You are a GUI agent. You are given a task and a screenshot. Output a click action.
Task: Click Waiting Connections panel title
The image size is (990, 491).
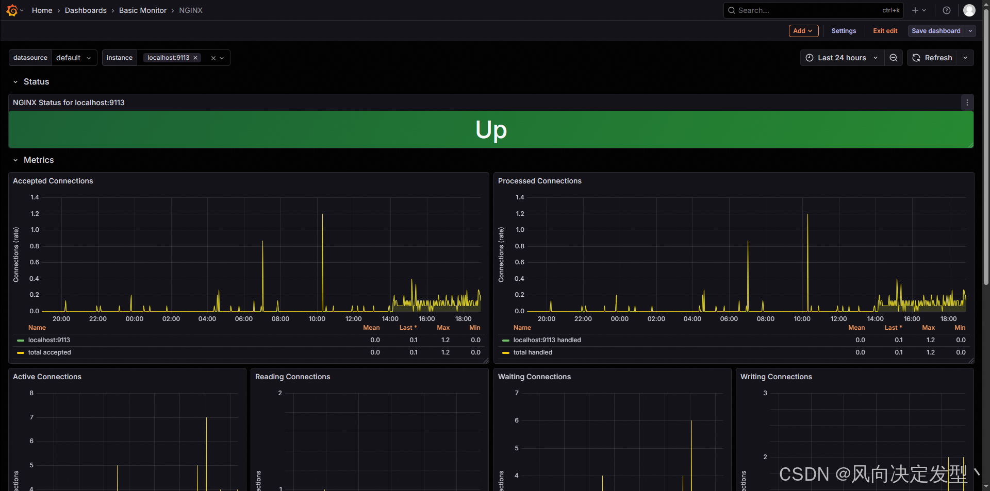click(x=534, y=377)
